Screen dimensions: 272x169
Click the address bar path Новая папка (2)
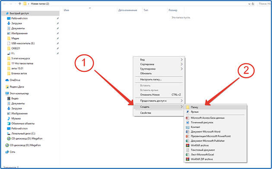pyautogui.click(x=40, y=3)
